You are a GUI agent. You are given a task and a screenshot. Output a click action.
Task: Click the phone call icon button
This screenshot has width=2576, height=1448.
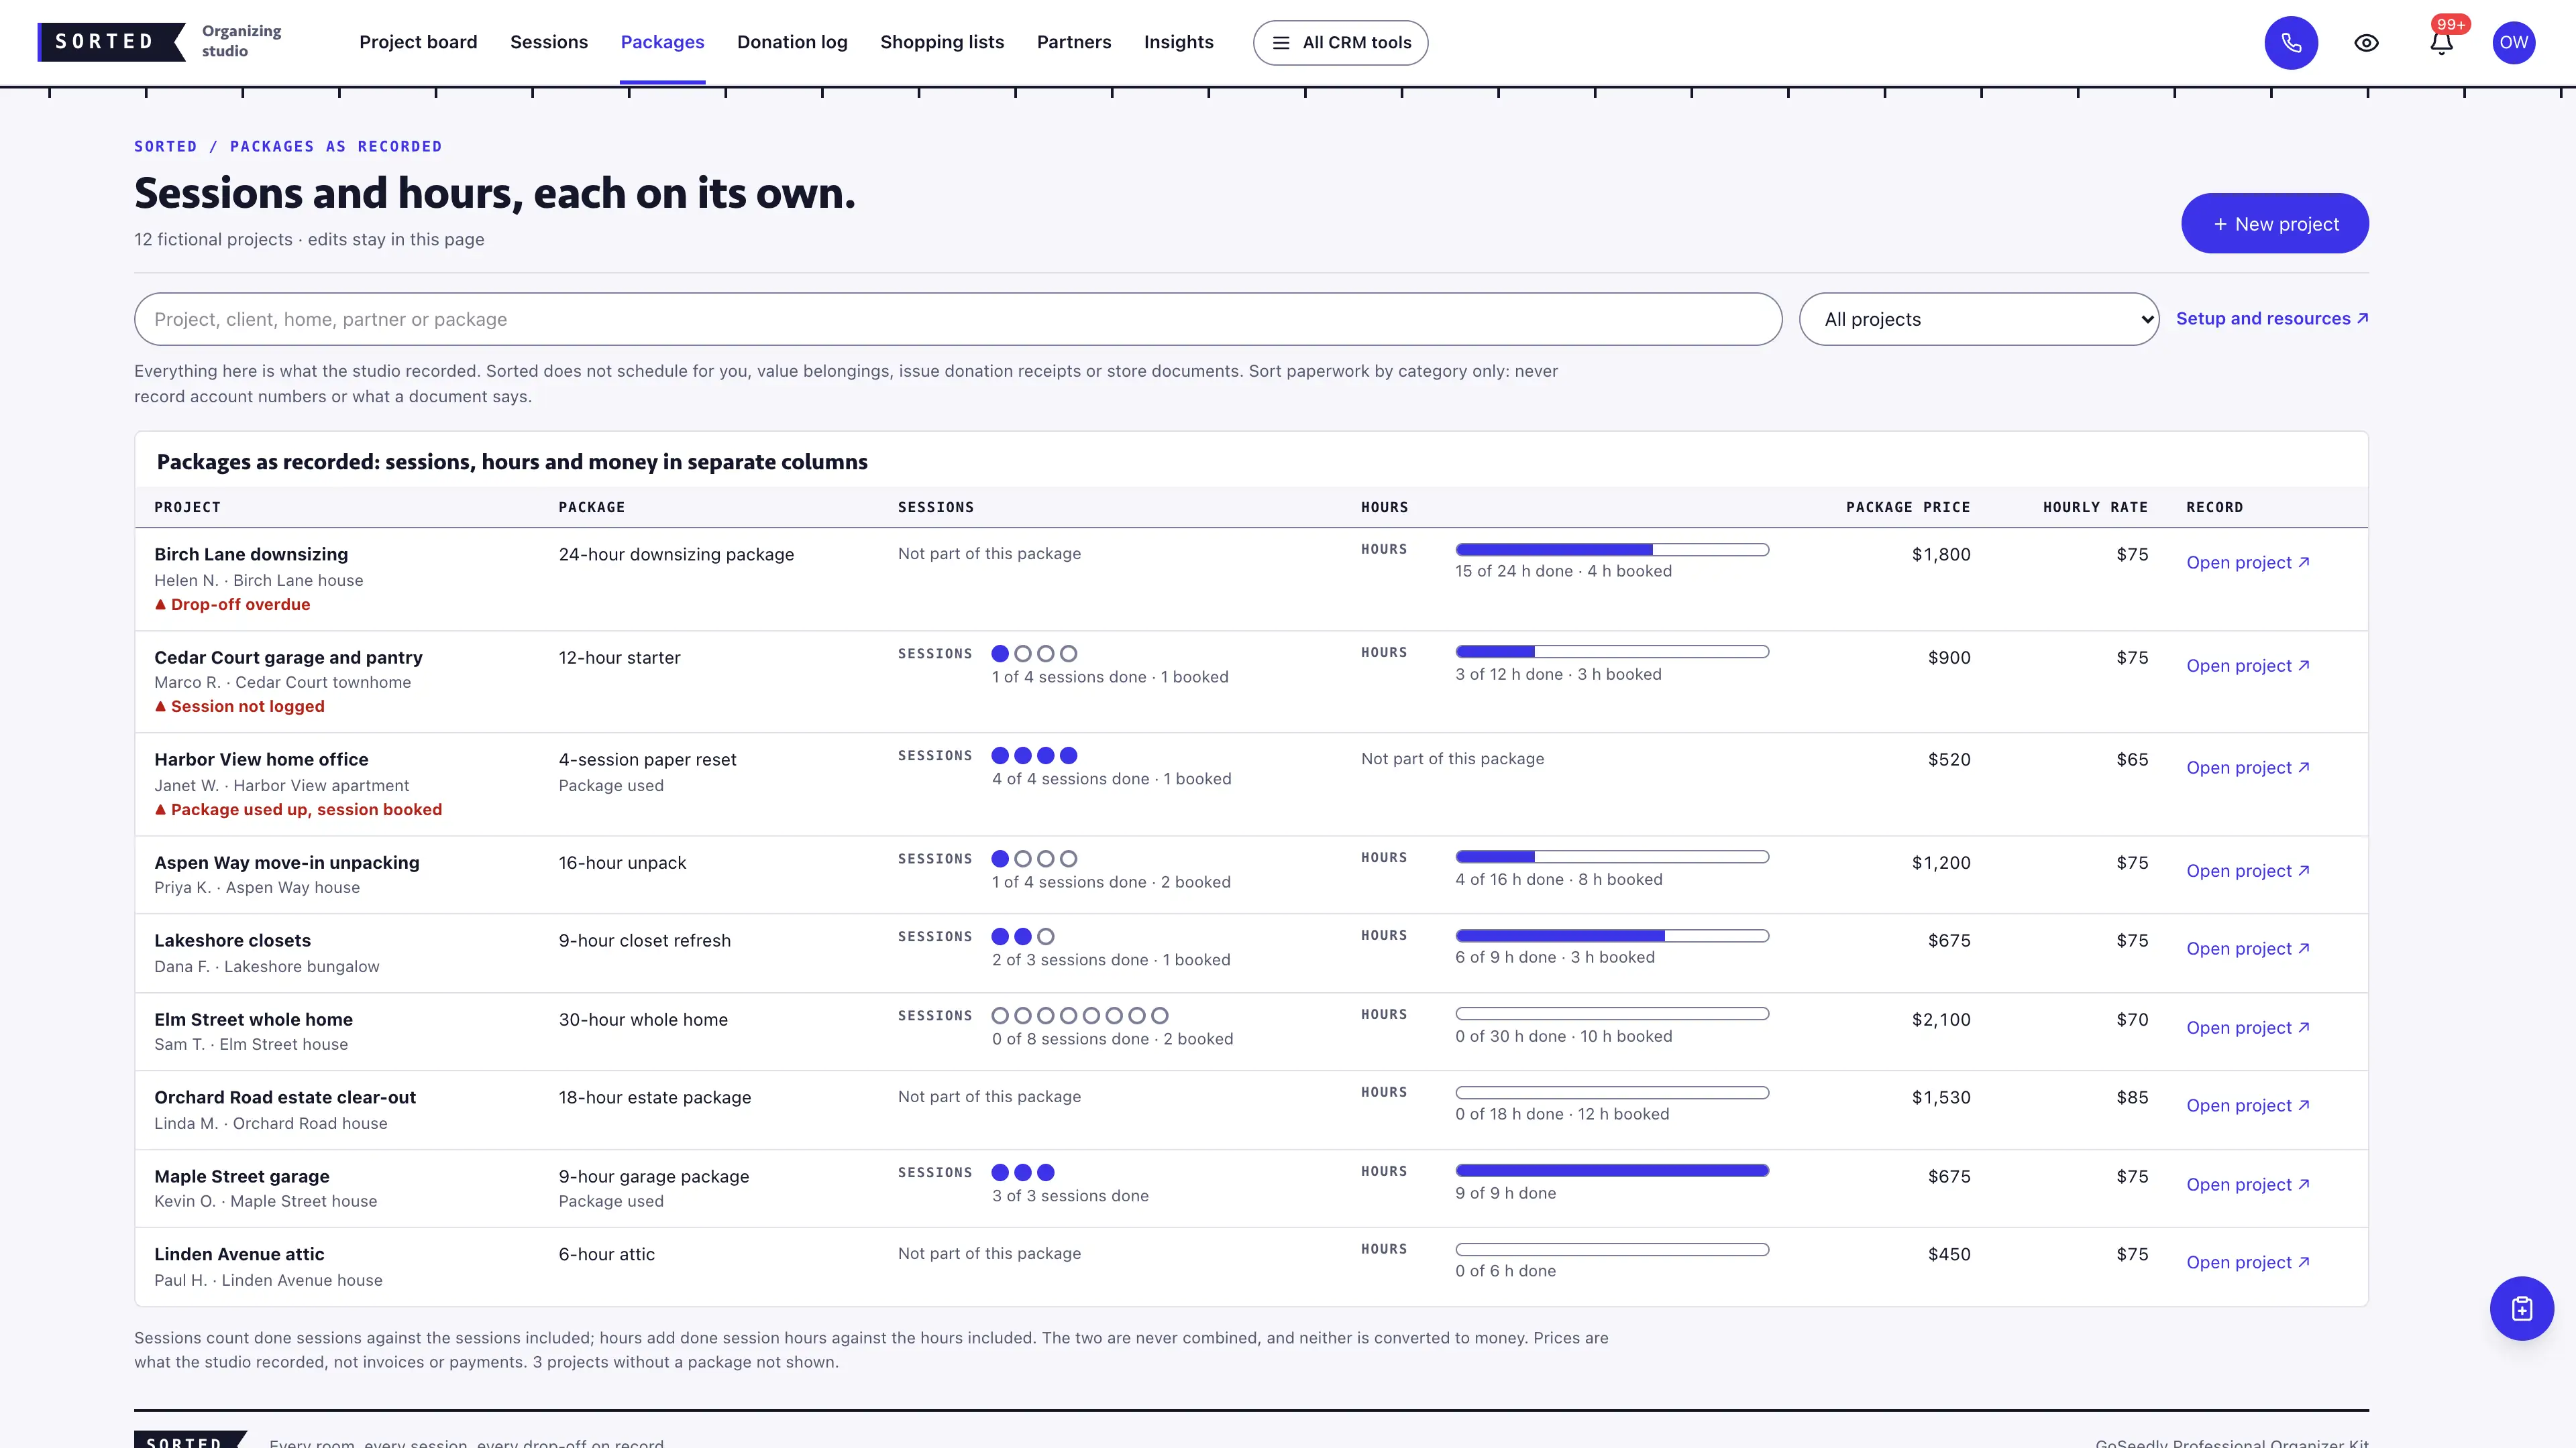click(2291, 43)
